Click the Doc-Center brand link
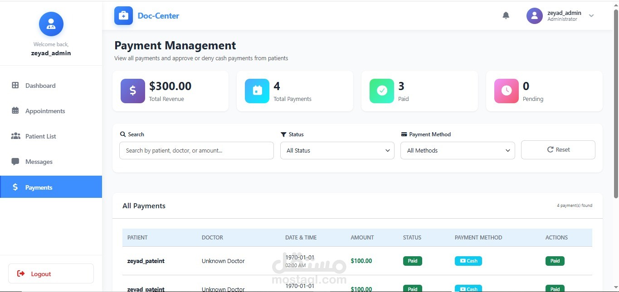The width and height of the screenshot is (619, 292). point(158,16)
